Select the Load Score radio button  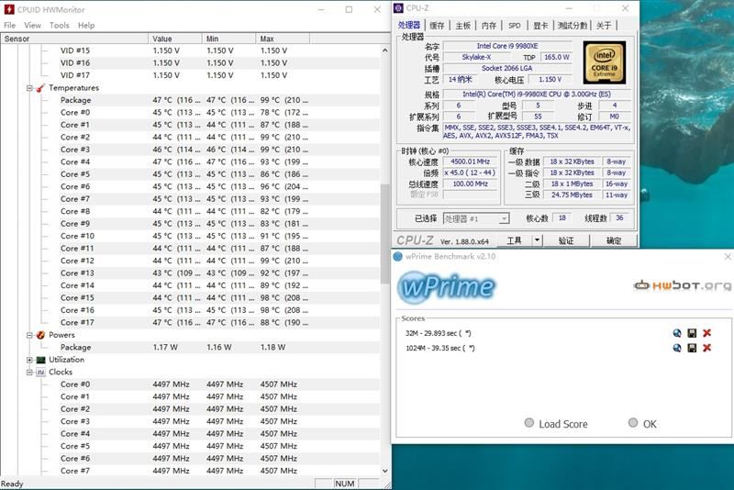[x=529, y=423]
